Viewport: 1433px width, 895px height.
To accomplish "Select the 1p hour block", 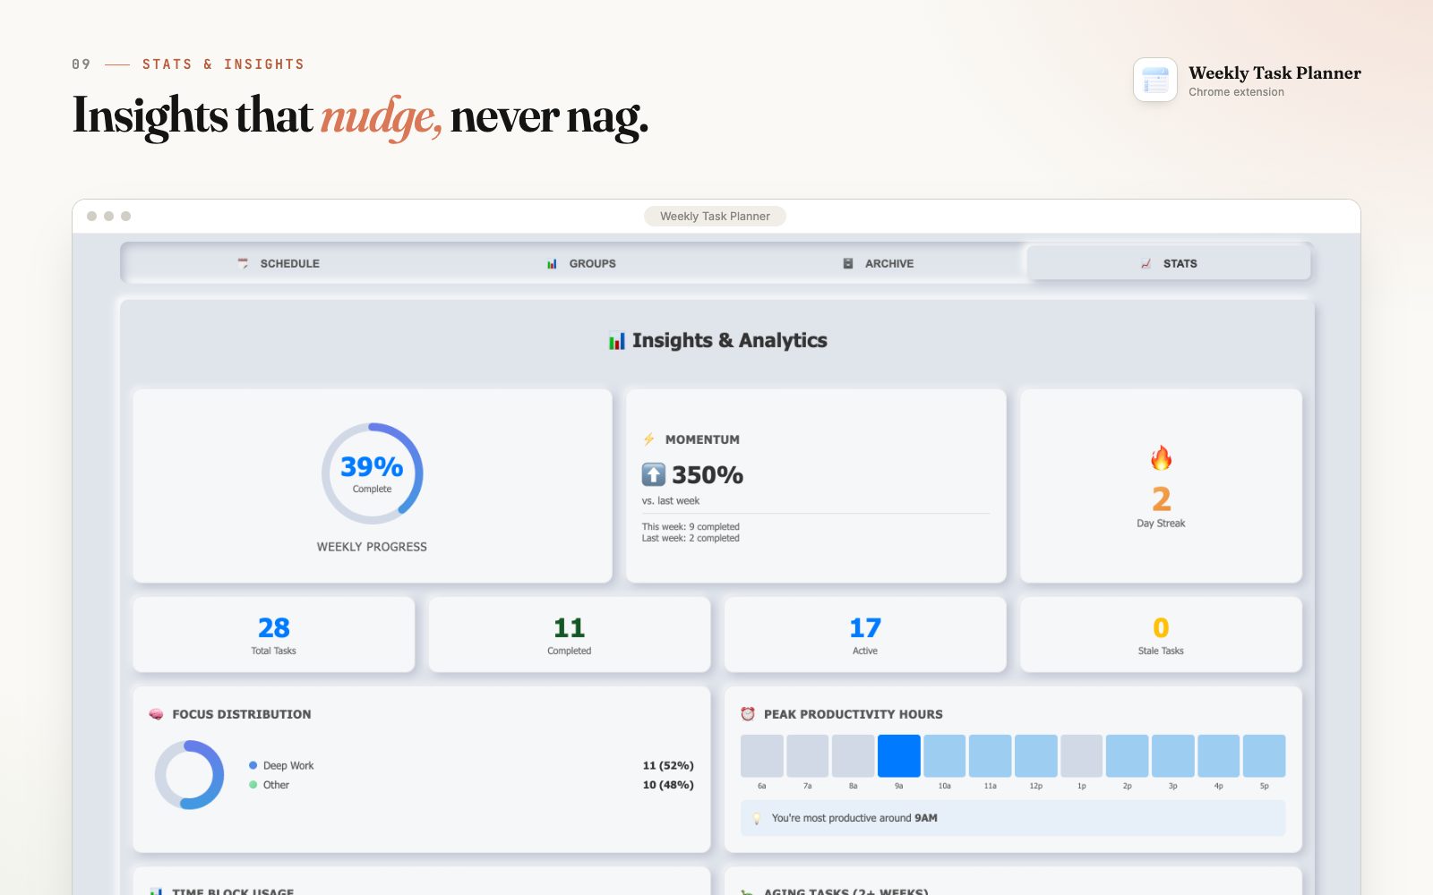I will (1082, 755).
